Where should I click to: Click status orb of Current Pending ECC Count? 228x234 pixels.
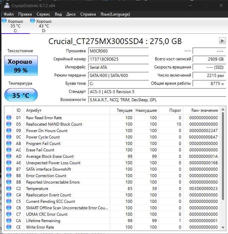(9, 201)
